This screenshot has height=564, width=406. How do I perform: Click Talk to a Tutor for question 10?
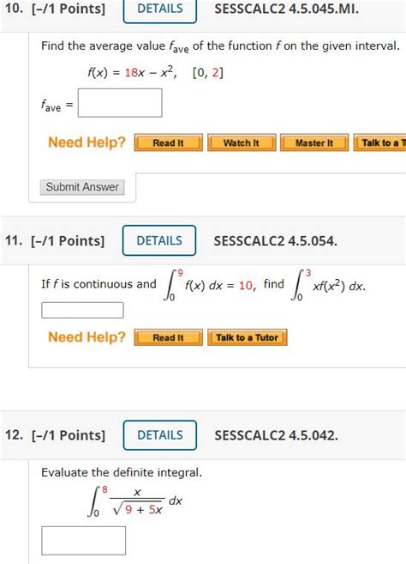click(x=379, y=143)
